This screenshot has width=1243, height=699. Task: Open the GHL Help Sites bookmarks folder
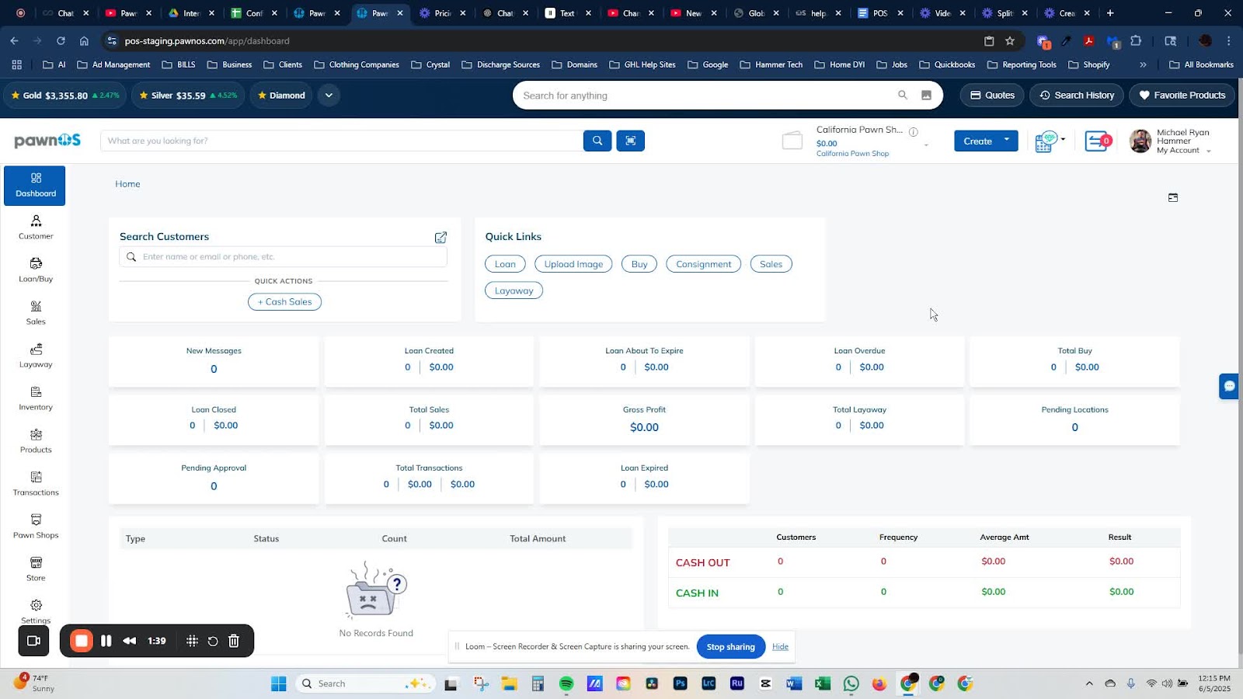coord(642,64)
